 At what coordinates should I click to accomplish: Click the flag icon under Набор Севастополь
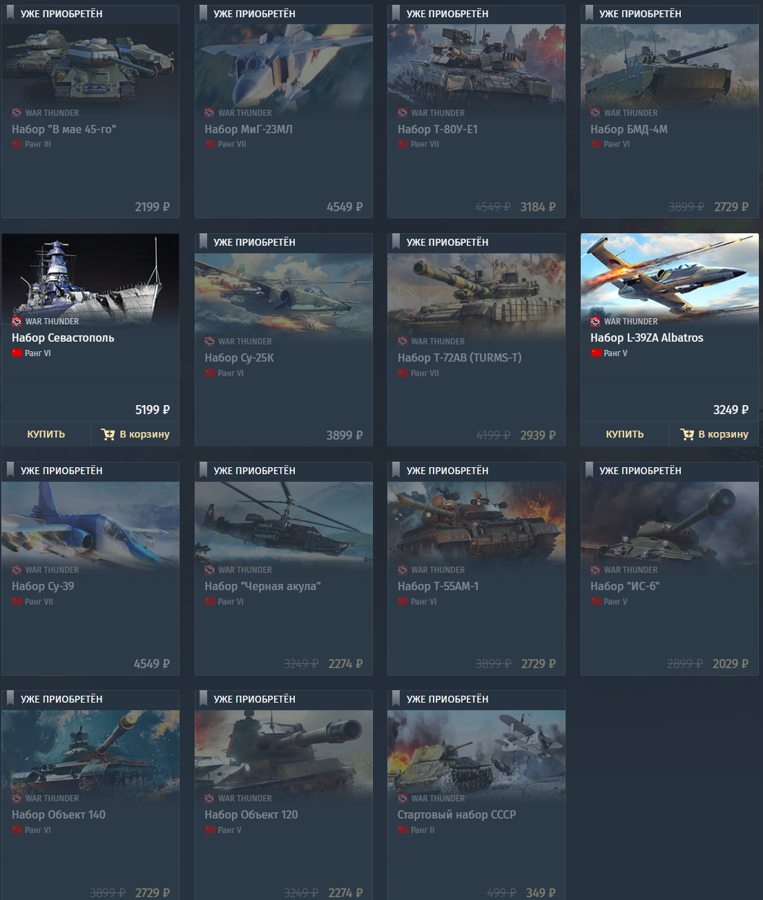[x=17, y=353]
